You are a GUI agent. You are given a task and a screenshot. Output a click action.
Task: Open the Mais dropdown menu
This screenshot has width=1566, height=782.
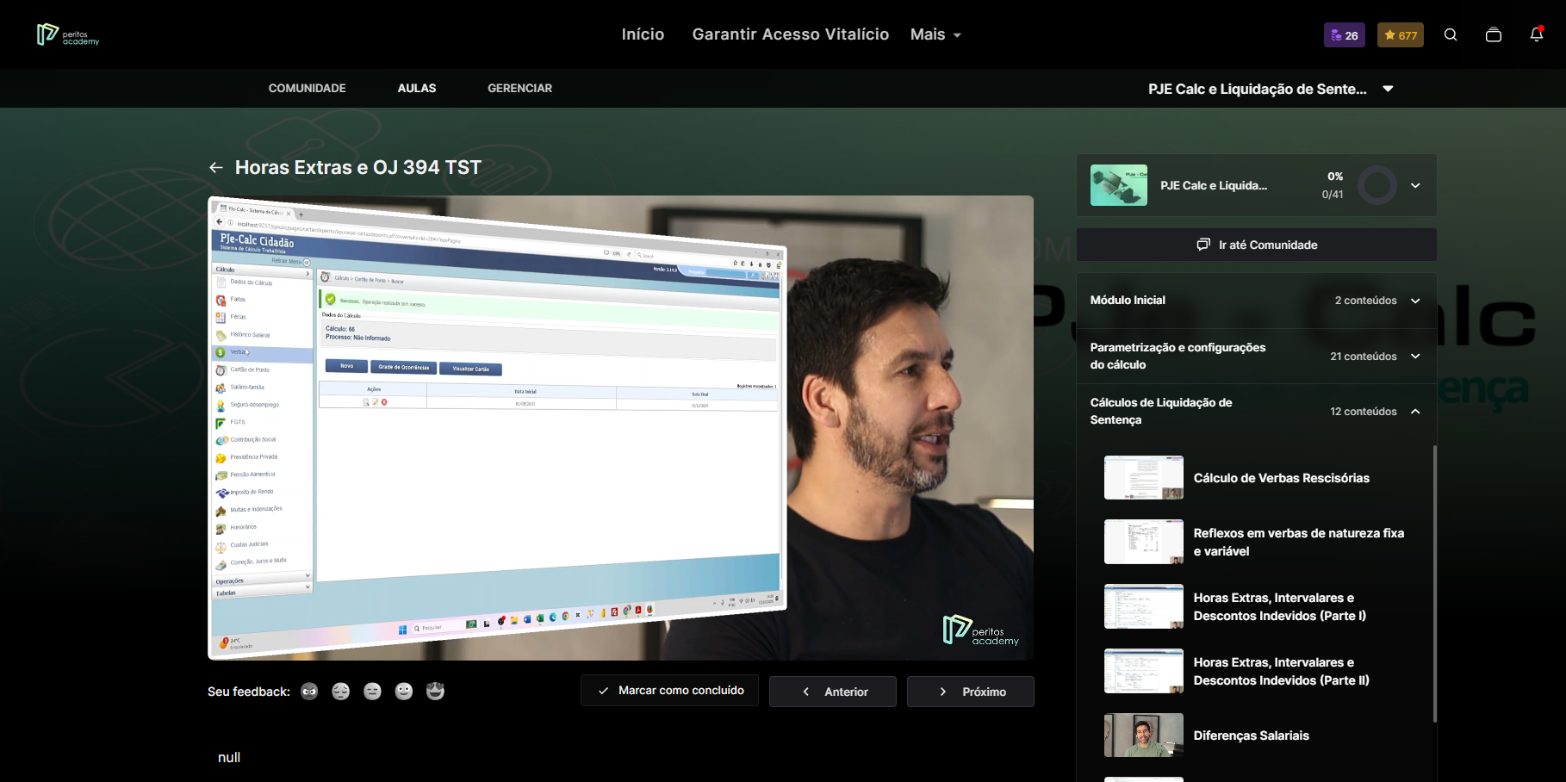935,34
